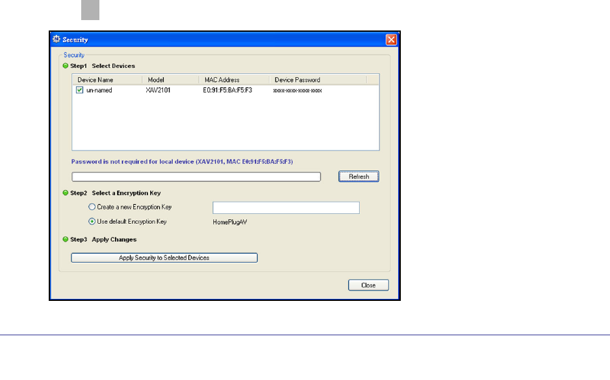
Task: Select Use default Encryption Key option
Action: click(x=92, y=221)
